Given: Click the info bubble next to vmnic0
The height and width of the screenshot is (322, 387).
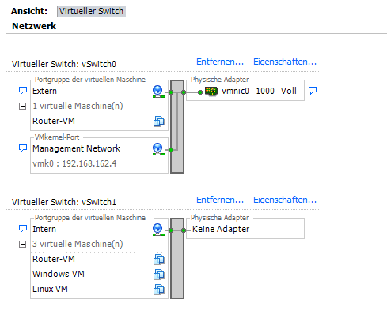Looking at the screenshot, I should click(313, 91).
